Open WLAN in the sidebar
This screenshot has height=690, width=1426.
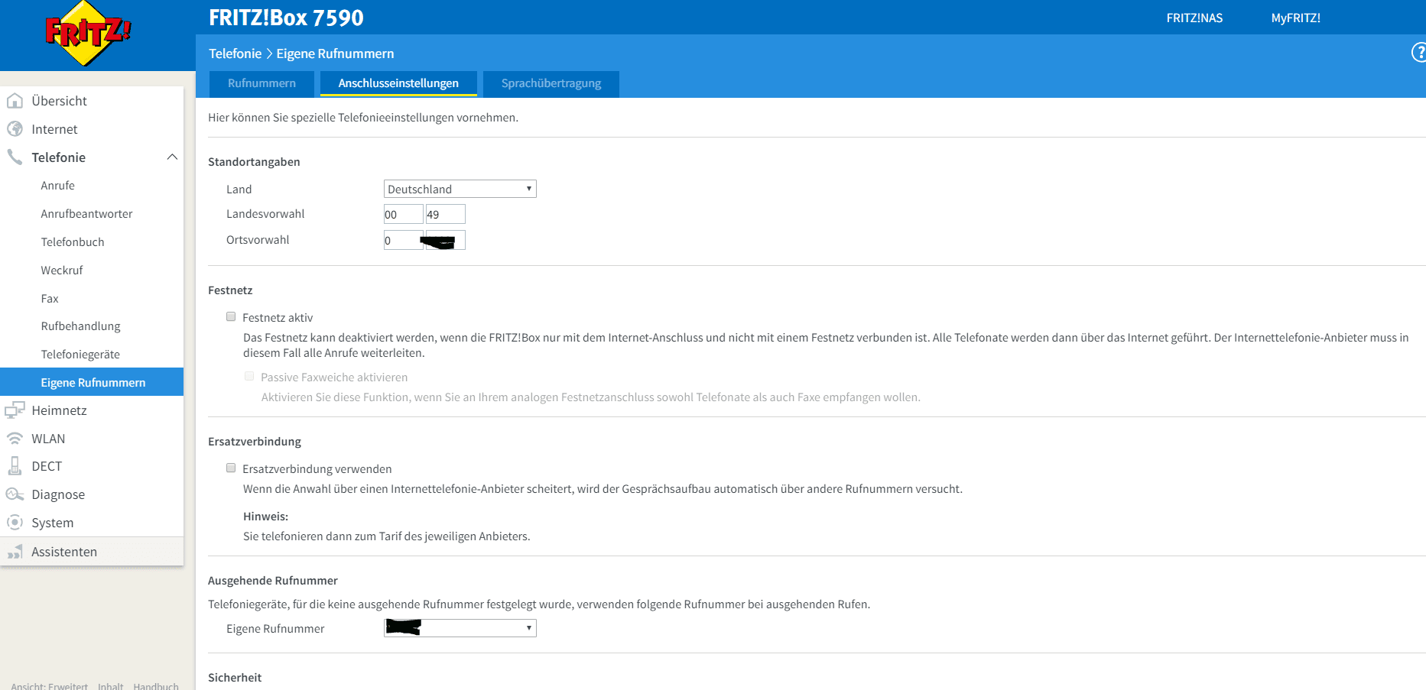click(x=48, y=439)
